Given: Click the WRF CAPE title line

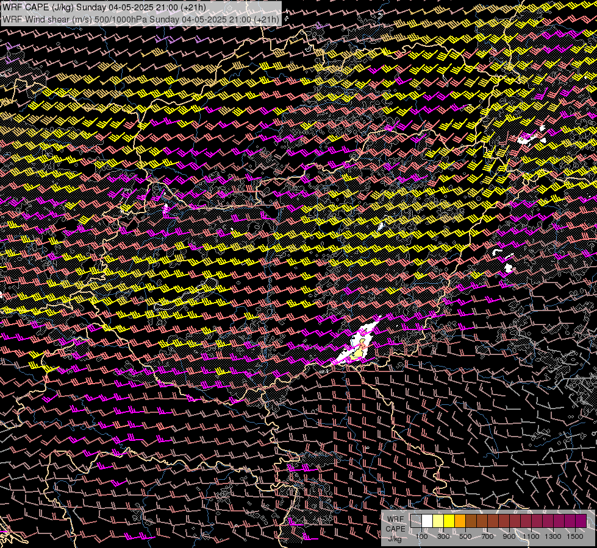Looking at the screenshot, I should click(x=104, y=7).
